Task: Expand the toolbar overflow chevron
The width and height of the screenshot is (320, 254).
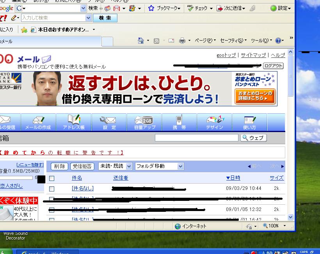Action: [x=292, y=38]
